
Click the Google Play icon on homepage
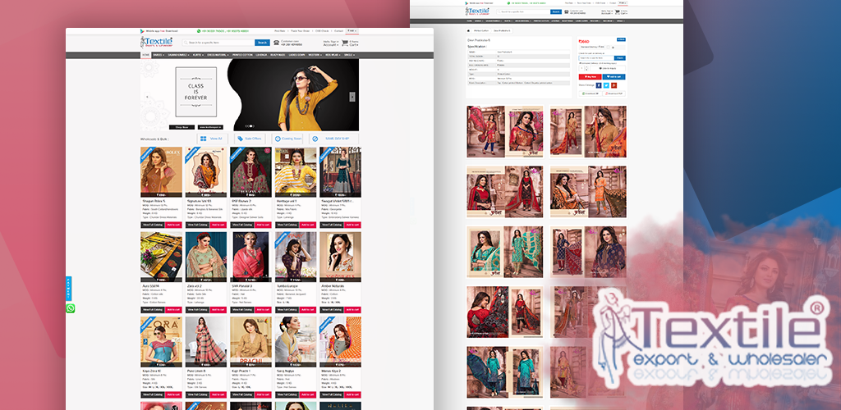[142, 31]
